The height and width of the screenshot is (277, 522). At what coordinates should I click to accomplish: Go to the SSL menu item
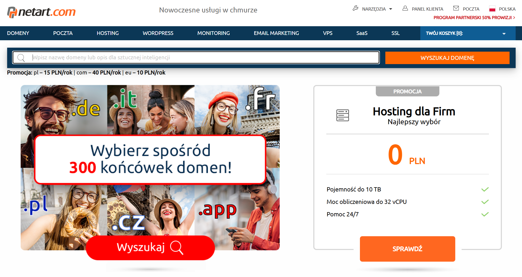(x=395, y=33)
